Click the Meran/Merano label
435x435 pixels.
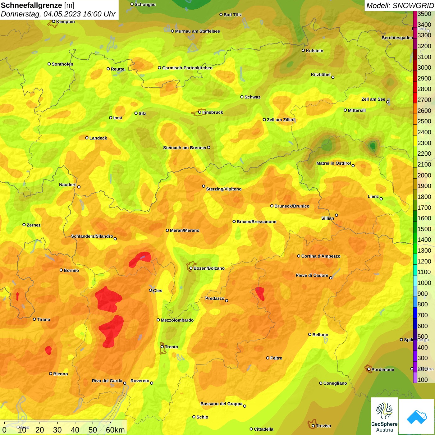point(185,230)
